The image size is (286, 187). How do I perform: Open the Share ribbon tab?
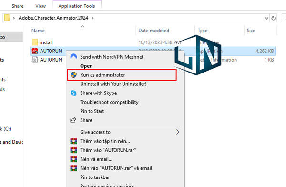18,6
